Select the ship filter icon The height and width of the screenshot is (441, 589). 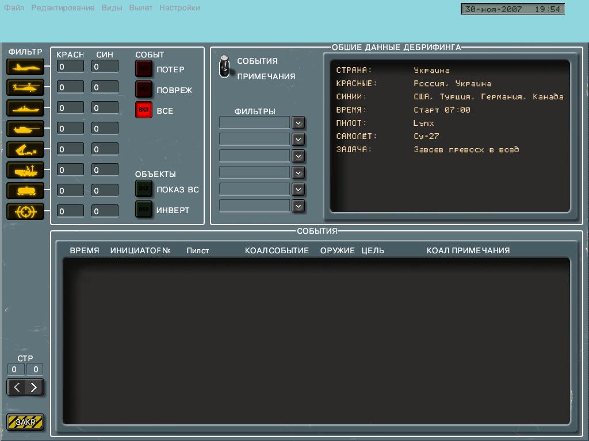point(25,109)
